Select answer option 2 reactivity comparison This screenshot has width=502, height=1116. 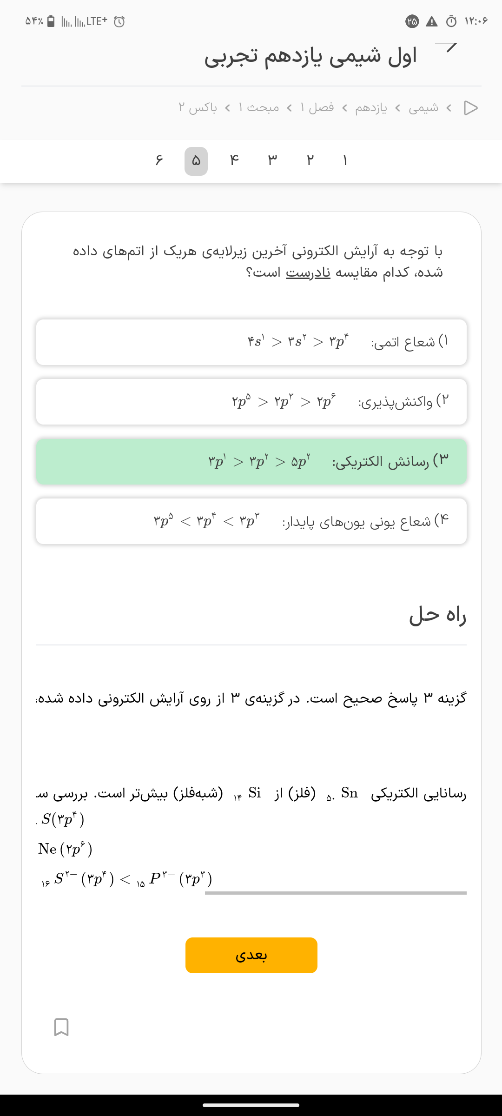251,402
